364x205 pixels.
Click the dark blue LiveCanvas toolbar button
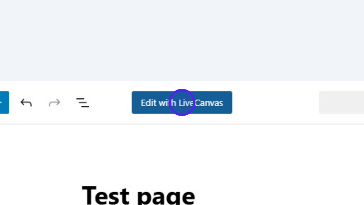pos(182,103)
